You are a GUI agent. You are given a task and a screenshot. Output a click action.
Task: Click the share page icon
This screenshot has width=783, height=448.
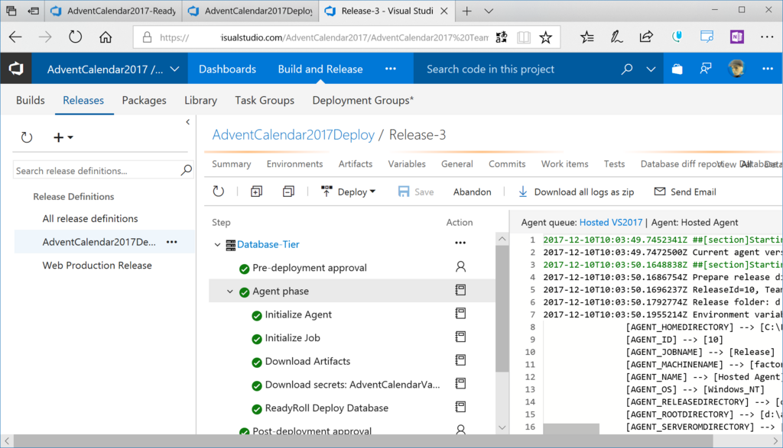pos(646,37)
